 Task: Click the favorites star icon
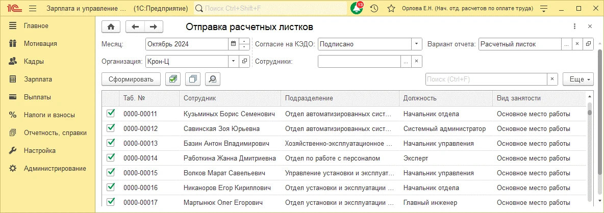[391, 9]
